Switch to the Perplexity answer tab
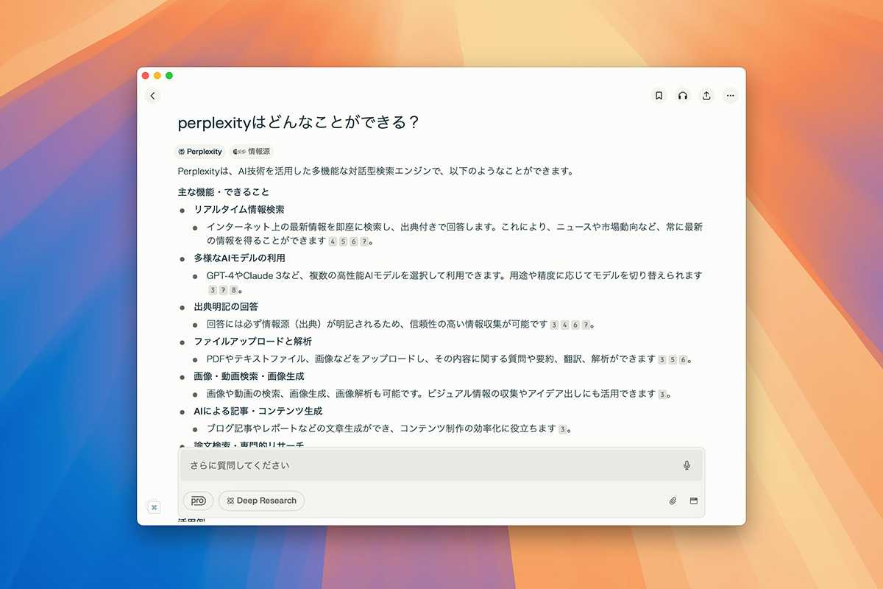This screenshot has width=883, height=589. click(x=200, y=152)
